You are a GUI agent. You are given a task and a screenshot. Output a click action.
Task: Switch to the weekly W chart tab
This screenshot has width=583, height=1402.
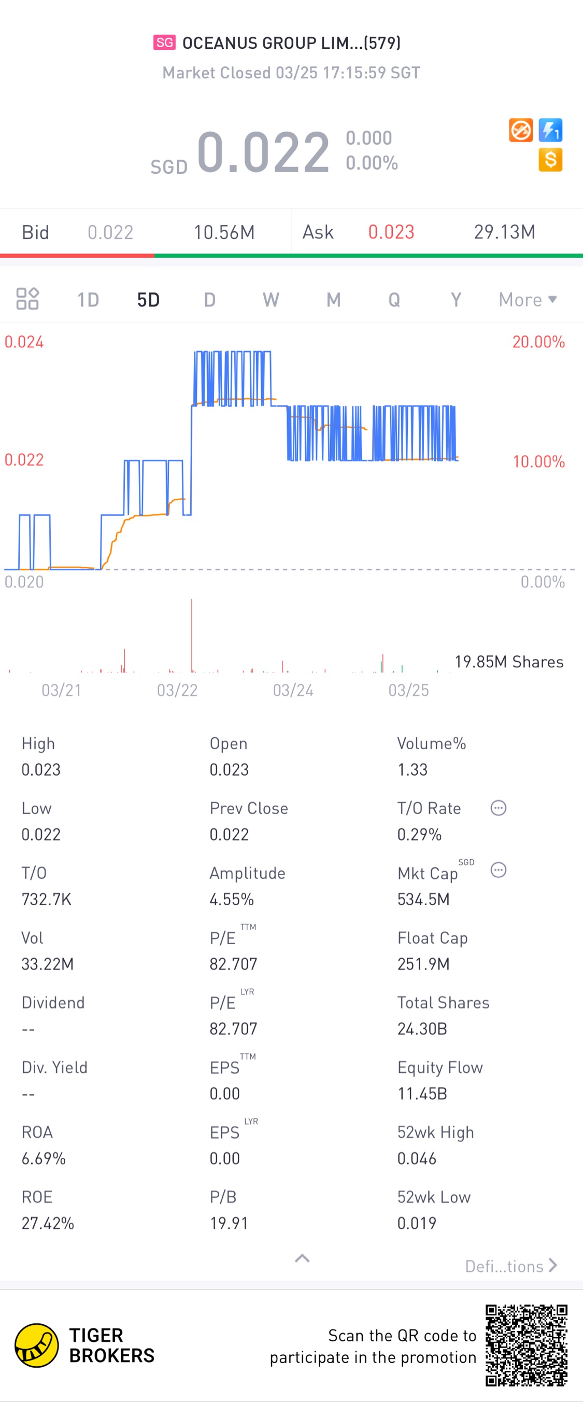tap(271, 300)
